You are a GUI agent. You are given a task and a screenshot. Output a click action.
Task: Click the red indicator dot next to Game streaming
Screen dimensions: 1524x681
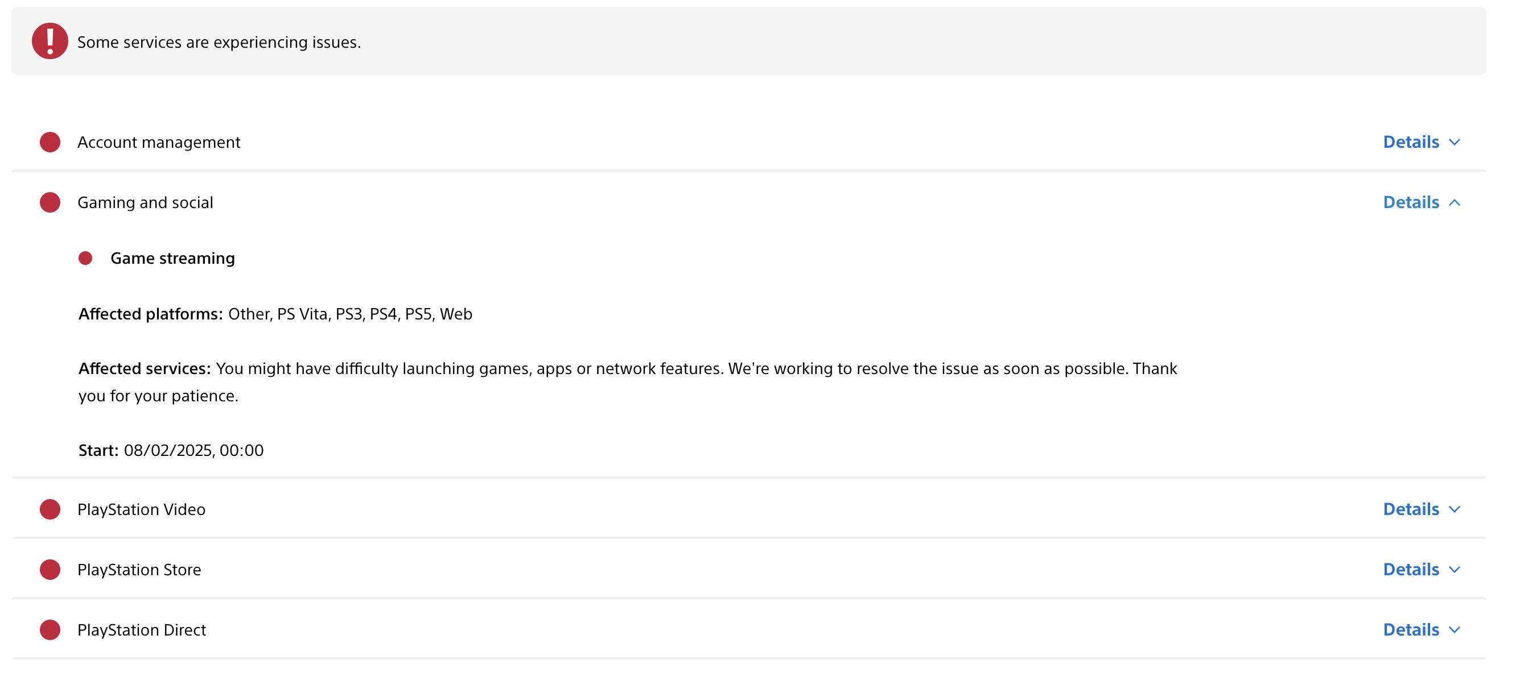tap(87, 258)
